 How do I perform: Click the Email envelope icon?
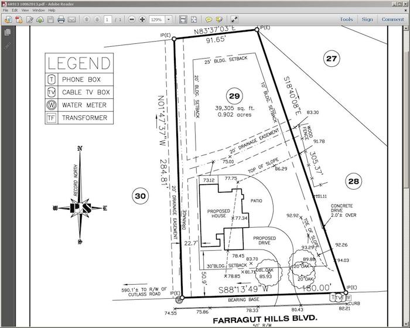(x=71, y=19)
